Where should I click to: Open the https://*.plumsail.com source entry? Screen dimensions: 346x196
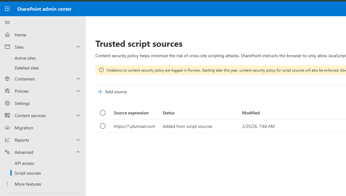(x=134, y=126)
